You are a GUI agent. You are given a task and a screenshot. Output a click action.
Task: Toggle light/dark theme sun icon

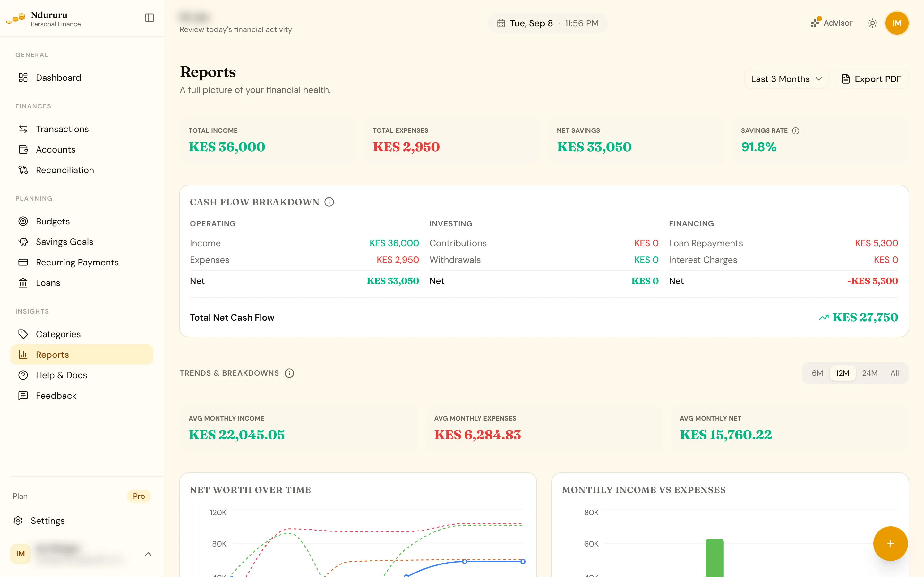pos(872,23)
